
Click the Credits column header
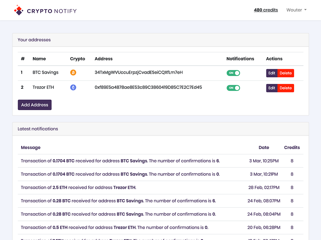pyautogui.click(x=292, y=148)
